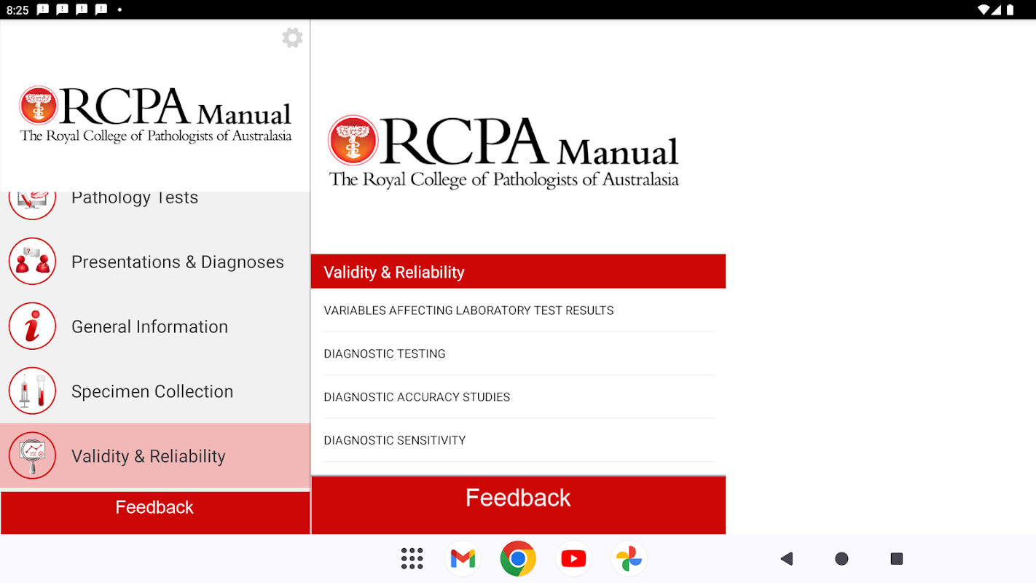This screenshot has width=1036, height=583.
Task: Launch Chrome from the taskbar
Action: (x=518, y=559)
